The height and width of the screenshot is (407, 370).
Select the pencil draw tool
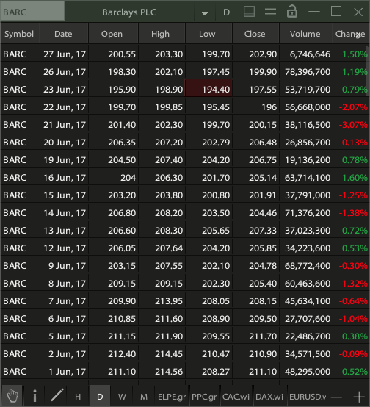pyautogui.click(x=57, y=396)
